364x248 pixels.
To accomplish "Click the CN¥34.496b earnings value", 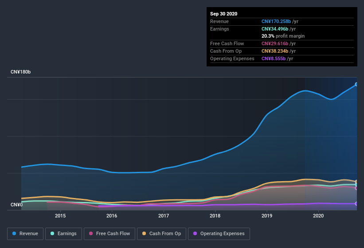I will click(x=275, y=29).
